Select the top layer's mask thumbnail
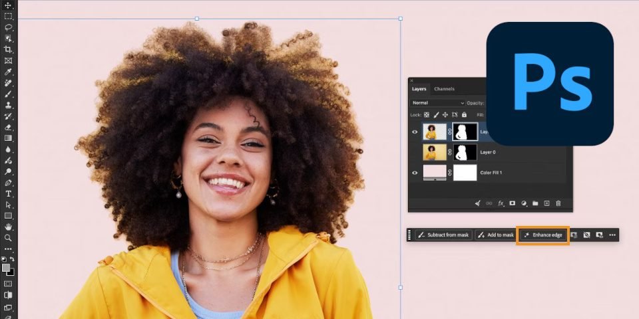The width and height of the screenshot is (639, 319). click(x=465, y=132)
